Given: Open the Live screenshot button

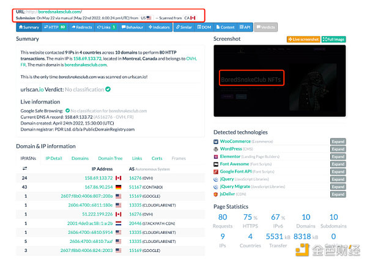Looking at the screenshot, I should tap(303, 39).
